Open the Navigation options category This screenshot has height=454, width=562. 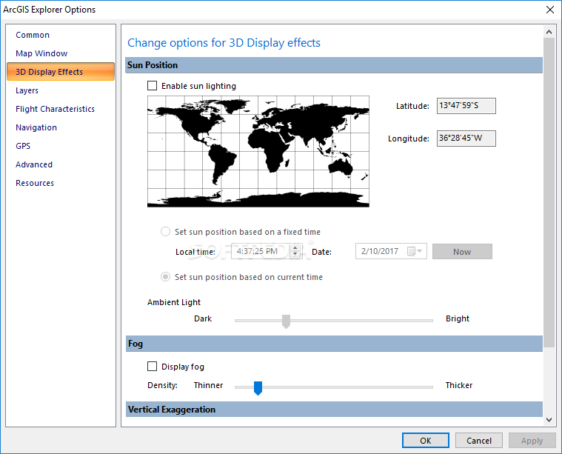36,127
